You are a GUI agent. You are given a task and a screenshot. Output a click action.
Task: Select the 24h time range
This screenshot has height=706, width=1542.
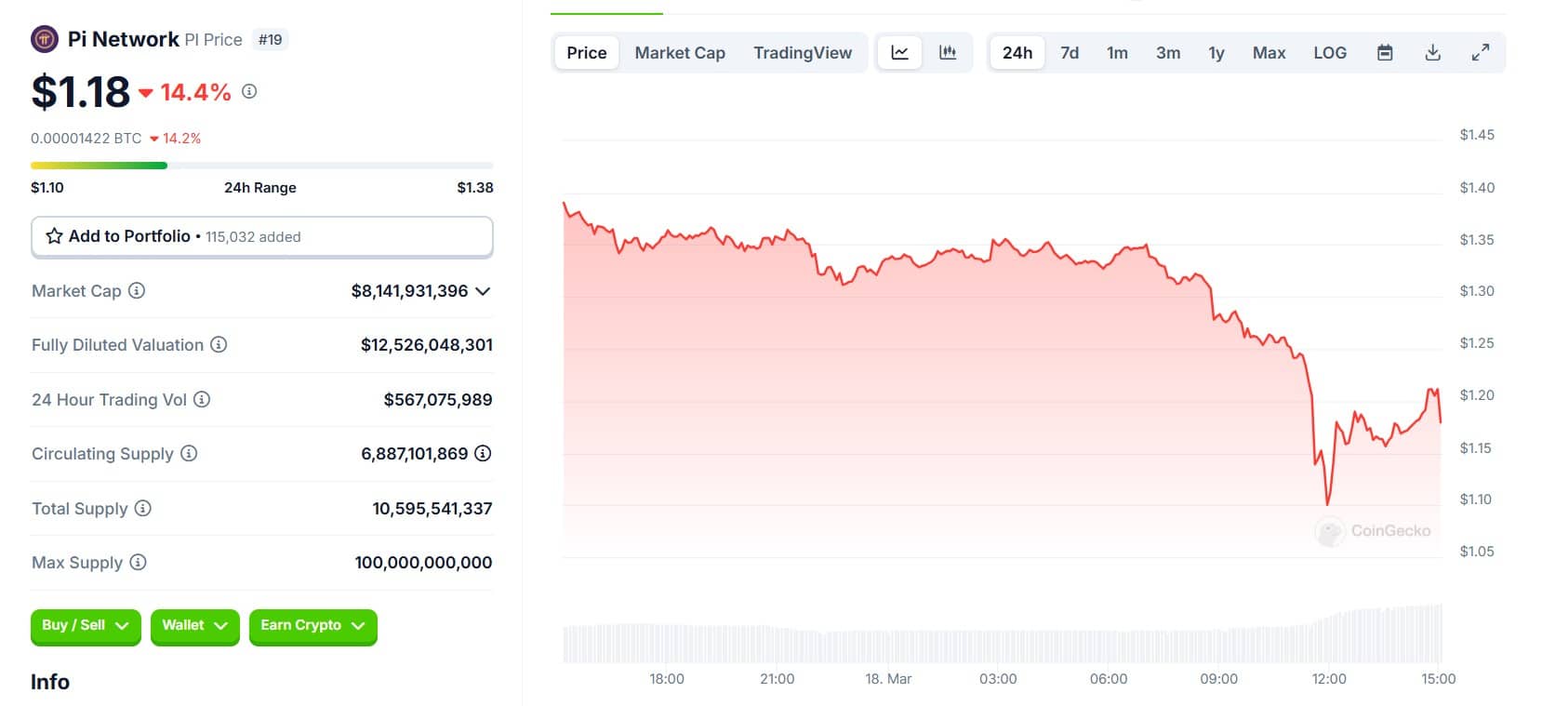pyautogui.click(x=1017, y=53)
